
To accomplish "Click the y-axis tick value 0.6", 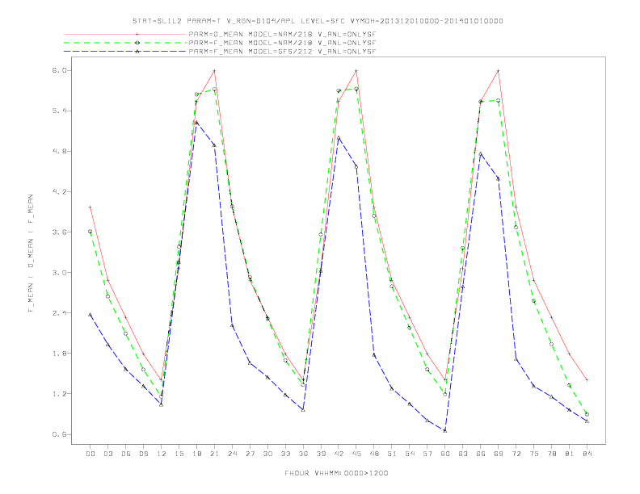I will point(59,434).
